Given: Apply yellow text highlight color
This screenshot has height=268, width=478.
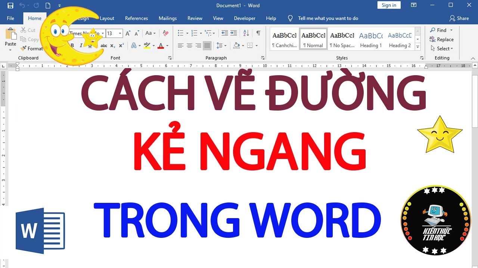Looking at the screenshot, I should 147,45.
